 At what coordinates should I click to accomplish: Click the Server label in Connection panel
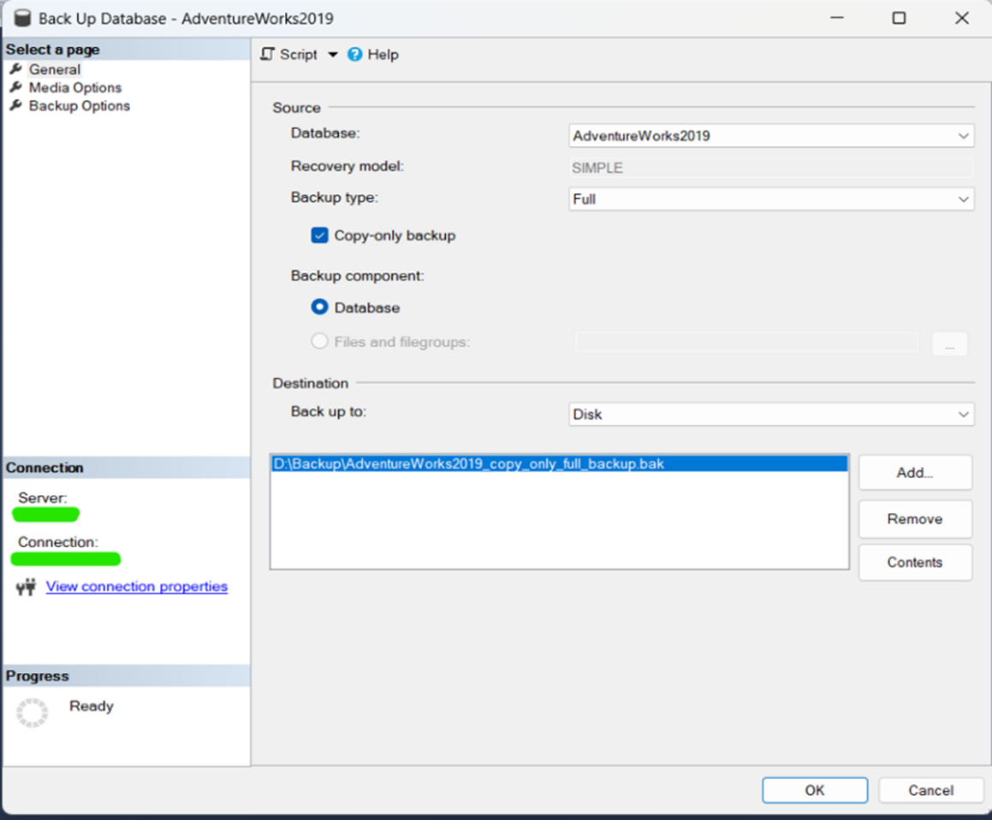coord(43,498)
